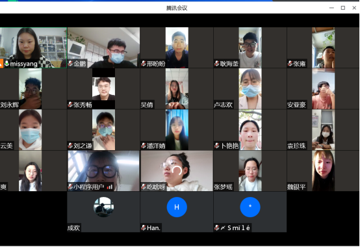Click the muted mic icon beside 潘洋婧
This screenshot has height=247, width=360.
point(144,146)
